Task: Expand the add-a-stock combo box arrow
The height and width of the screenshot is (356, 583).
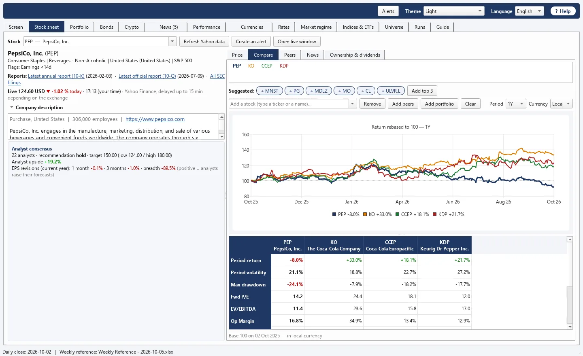Action: 353,104
